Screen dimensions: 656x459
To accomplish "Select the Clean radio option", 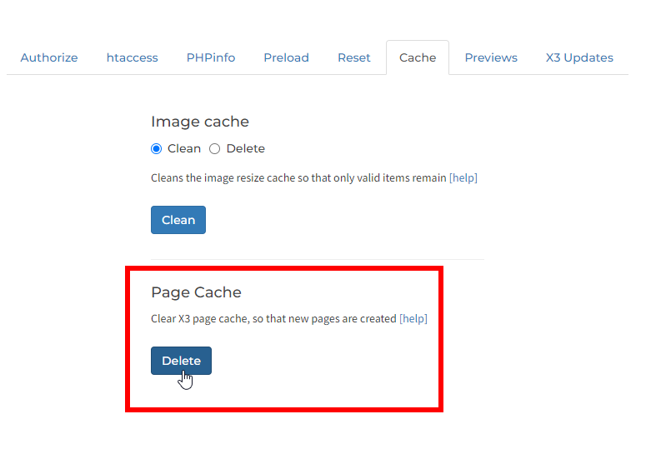I will click(x=157, y=149).
